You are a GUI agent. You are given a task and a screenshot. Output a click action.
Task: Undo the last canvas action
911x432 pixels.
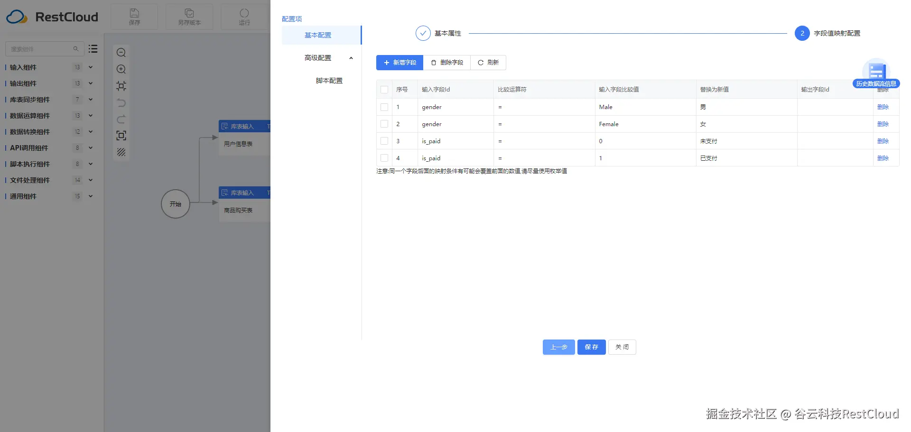coord(121,102)
